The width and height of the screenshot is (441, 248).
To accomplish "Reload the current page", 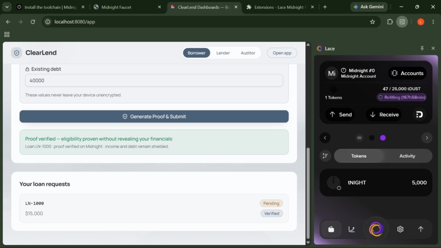I will 33,22.
